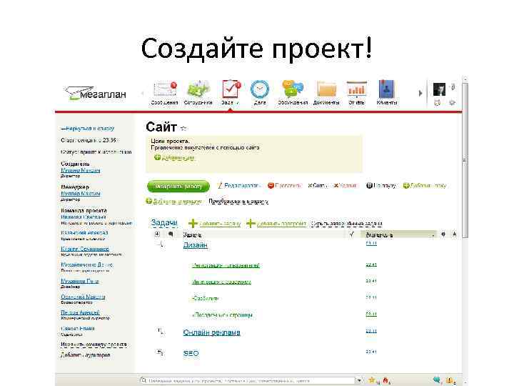
Task: Open the Сообщения (Messages) module icon
Action: [165, 89]
